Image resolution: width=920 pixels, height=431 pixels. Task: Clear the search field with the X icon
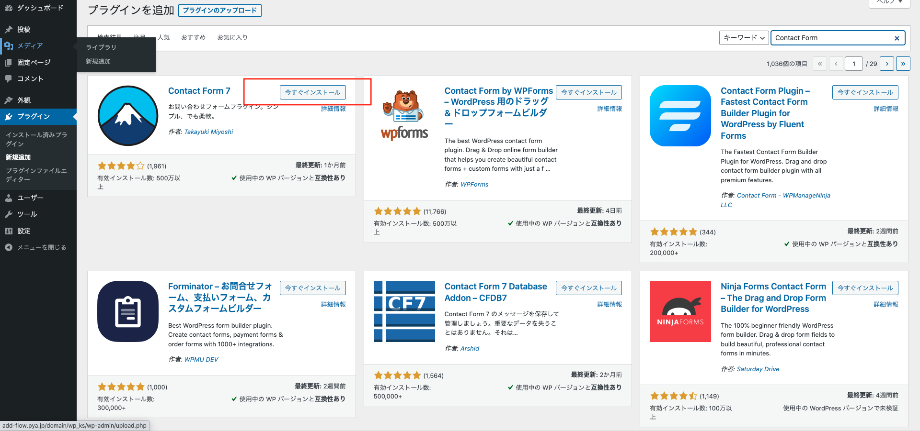click(x=897, y=38)
